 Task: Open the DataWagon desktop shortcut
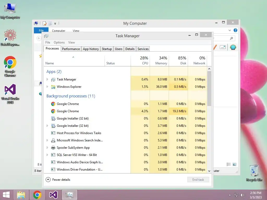(10, 37)
